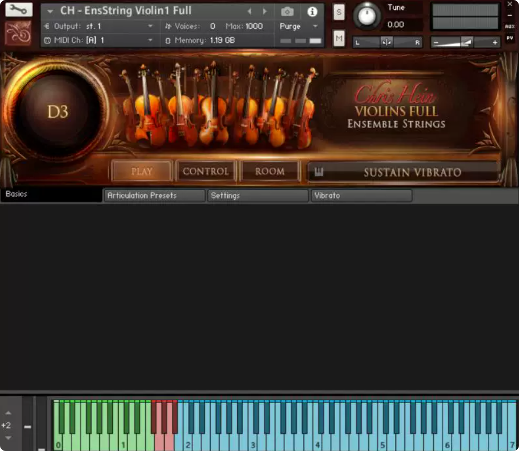This screenshot has width=519, height=451.
Task: Click the pitch bend wheel strip
Action: point(28,423)
